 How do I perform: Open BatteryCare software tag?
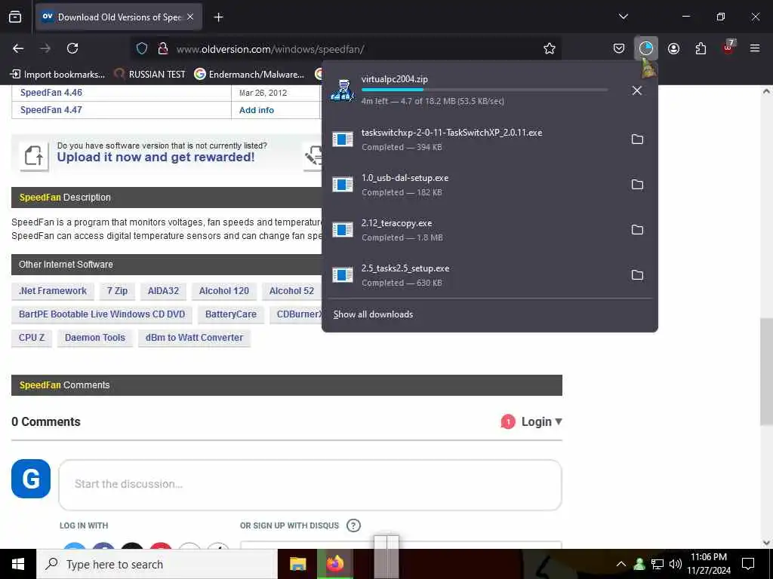click(231, 314)
